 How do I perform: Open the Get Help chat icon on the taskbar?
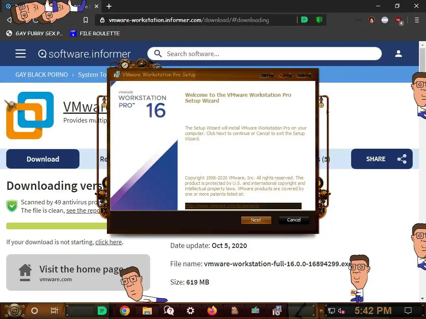[x=169, y=311]
